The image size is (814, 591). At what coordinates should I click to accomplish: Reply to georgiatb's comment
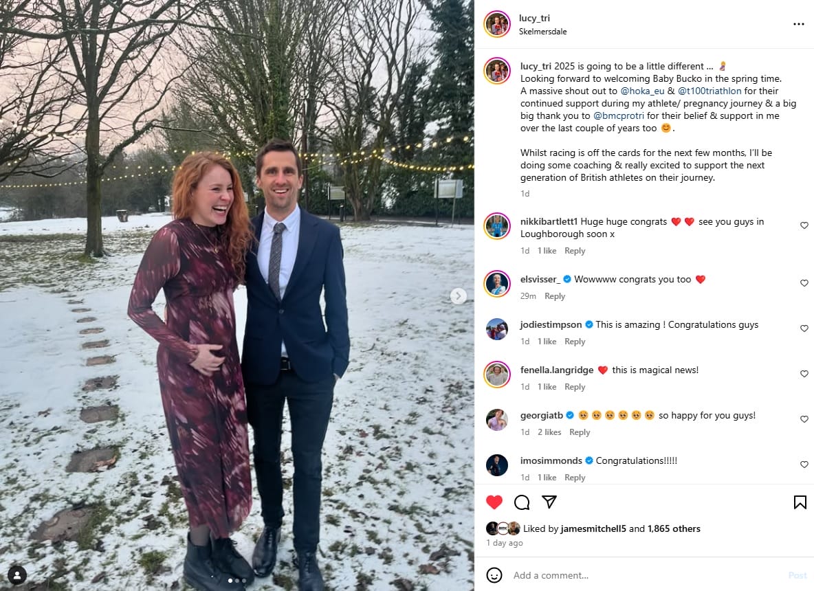pyautogui.click(x=580, y=432)
